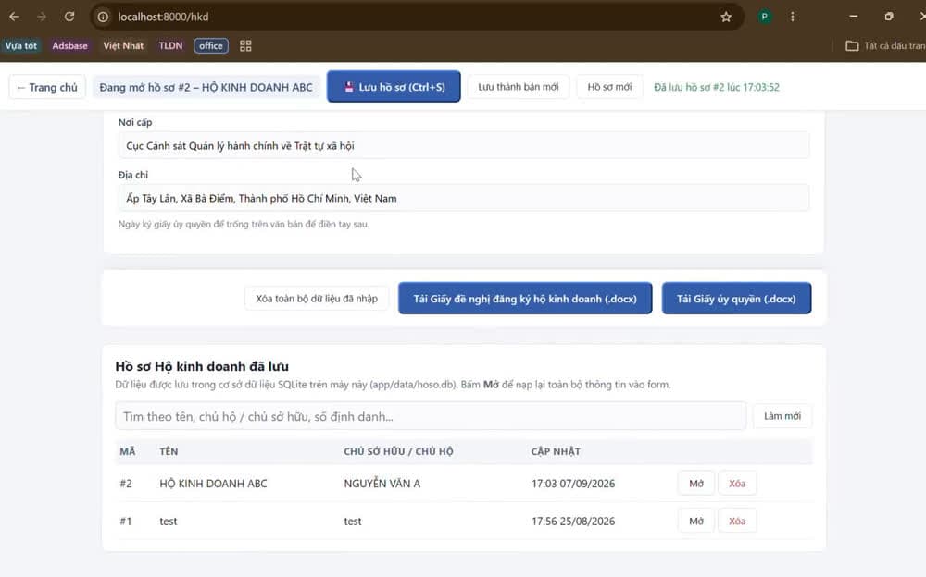Open Chrome three-dot menu

[792, 17]
